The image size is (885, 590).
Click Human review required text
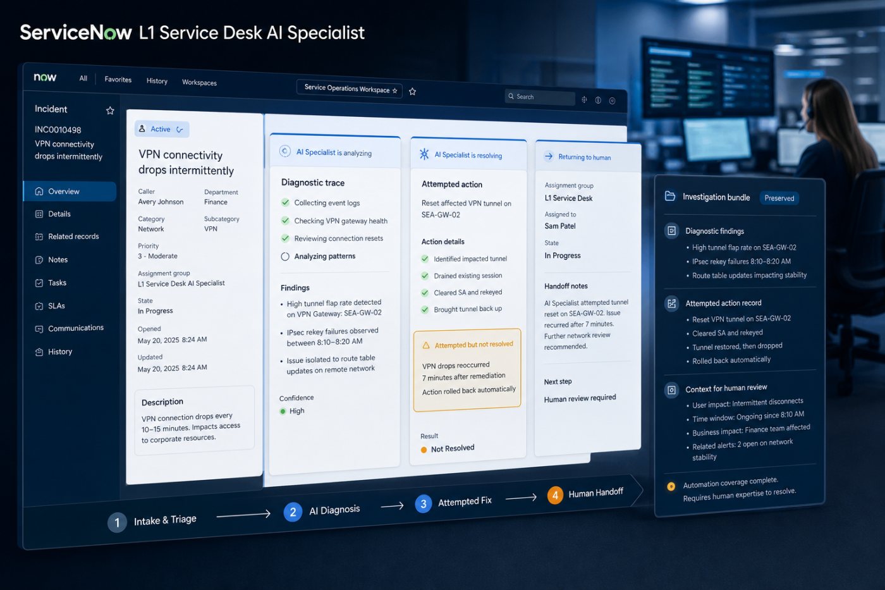580,398
